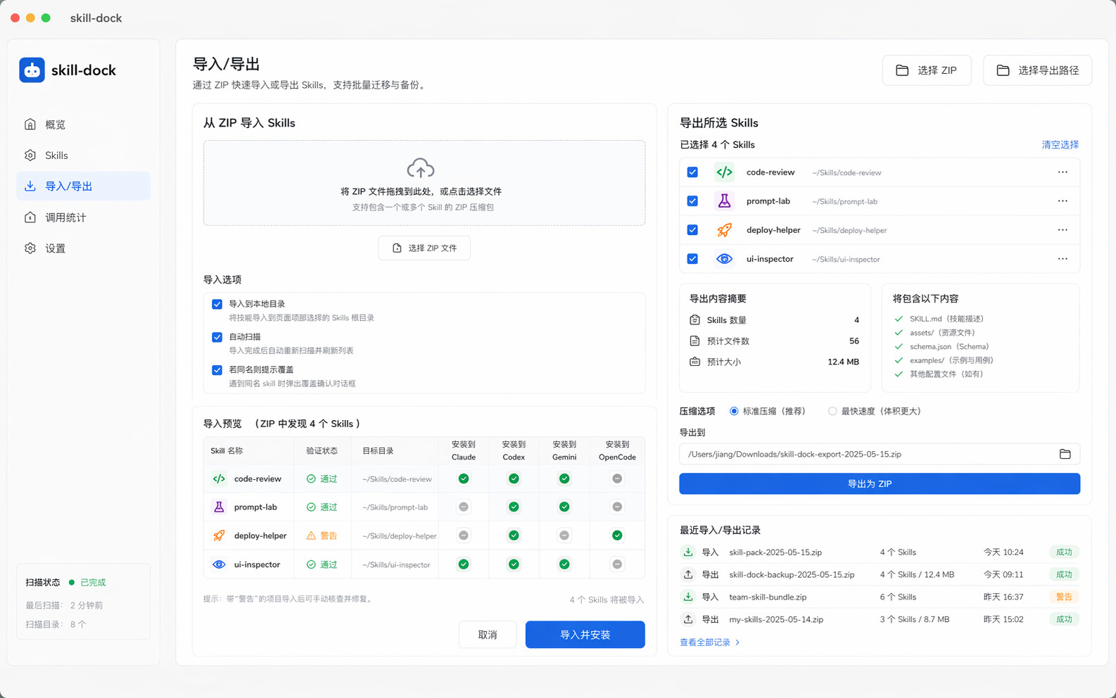Click import icon for skill-pack-2025-05-15.zip record
This screenshot has width=1116, height=698.
688,552
